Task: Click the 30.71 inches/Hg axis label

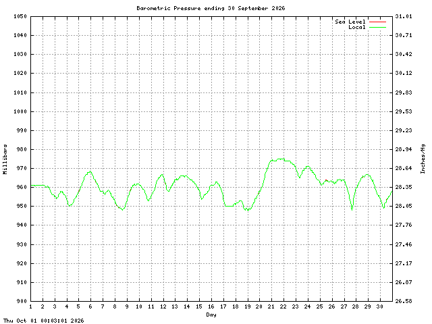Action: pos(404,35)
